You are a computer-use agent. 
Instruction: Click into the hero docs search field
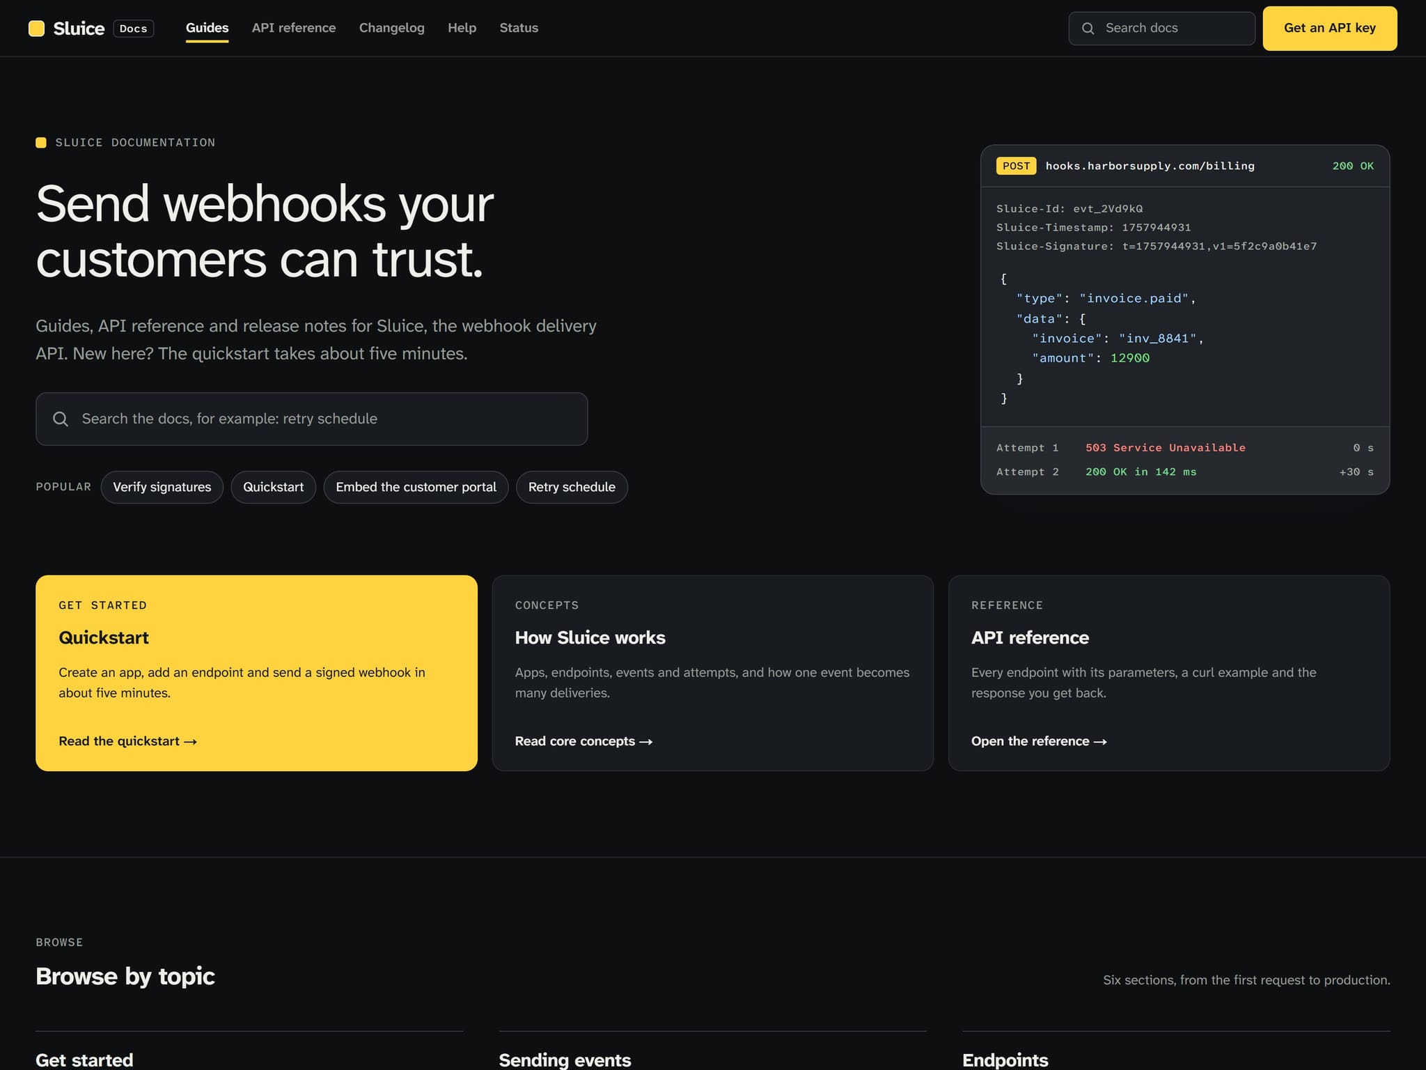point(311,419)
